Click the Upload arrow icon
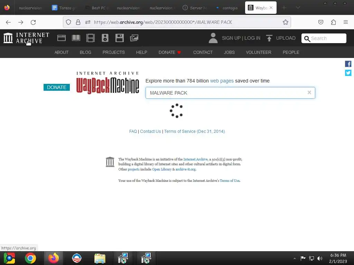Screen dimensions: 354x265 pos(269,38)
